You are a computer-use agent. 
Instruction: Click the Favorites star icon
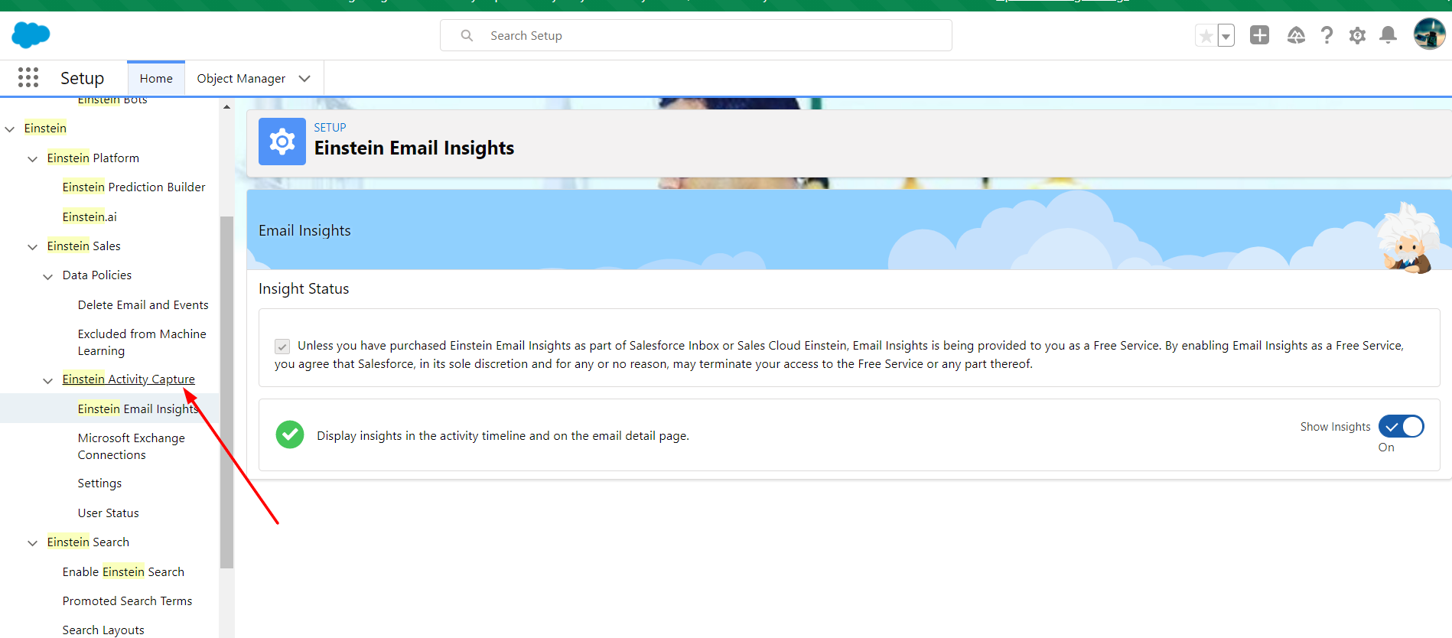pyautogui.click(x=1206, y=36)
